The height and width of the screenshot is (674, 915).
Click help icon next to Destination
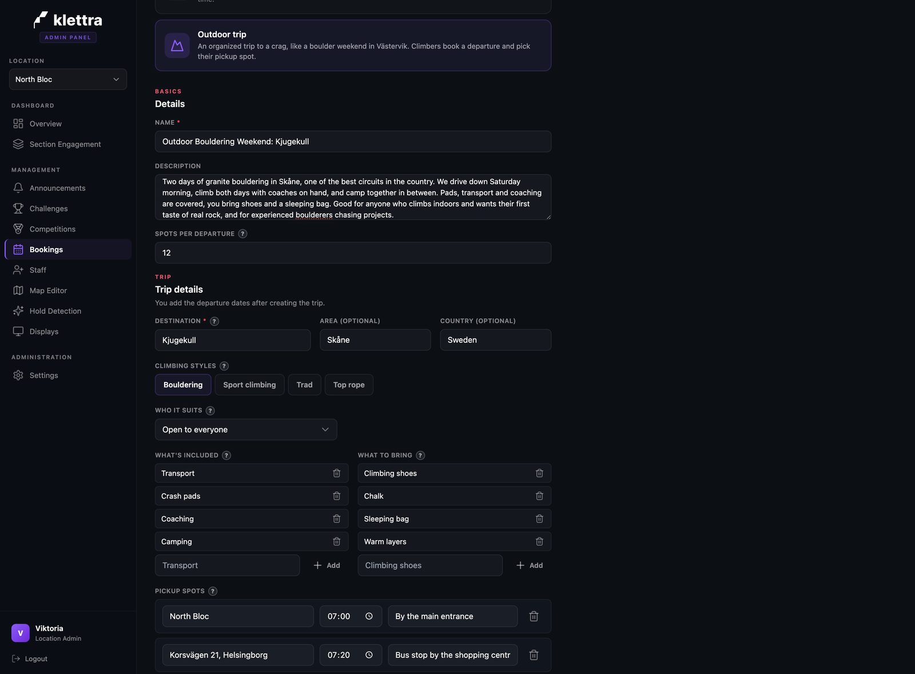click(214, 321)
